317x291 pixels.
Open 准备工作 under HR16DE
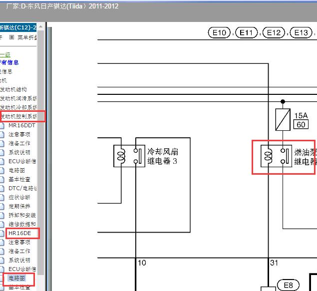point(19,251)
